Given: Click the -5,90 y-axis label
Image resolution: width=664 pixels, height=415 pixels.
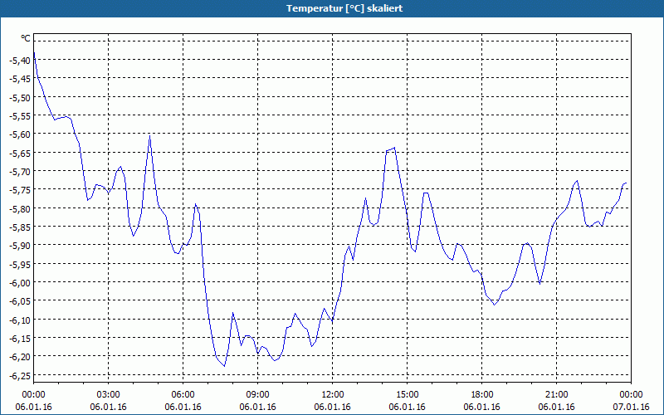Looking at the screenshot, I should tap(19, 246).
